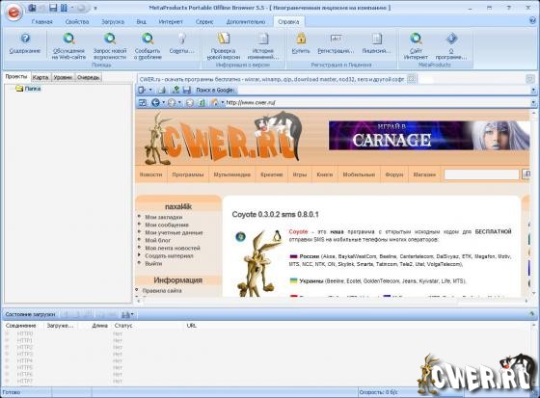Switch to the Главная ribbon tab

(x=42, y=22)
